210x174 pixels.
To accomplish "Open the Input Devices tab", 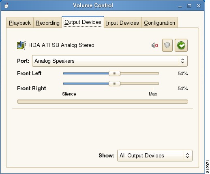I will (122, 23).
